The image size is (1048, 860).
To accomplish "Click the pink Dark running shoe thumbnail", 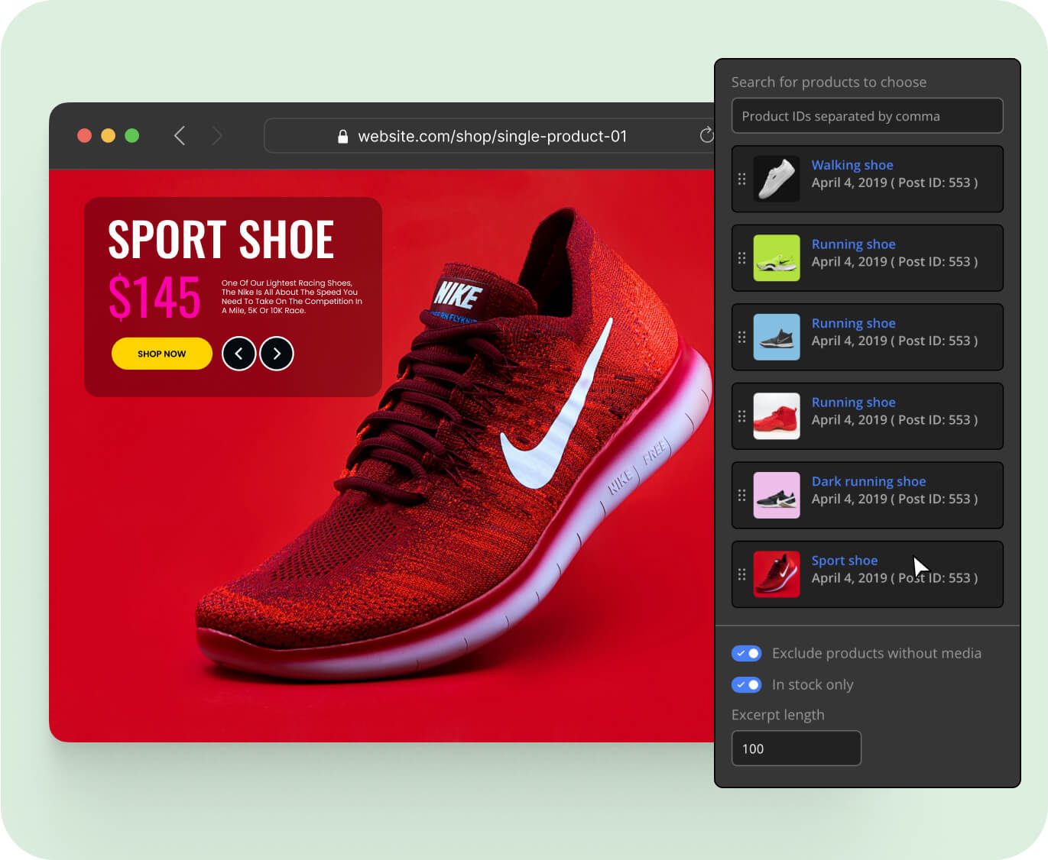I will pos(777,495).
